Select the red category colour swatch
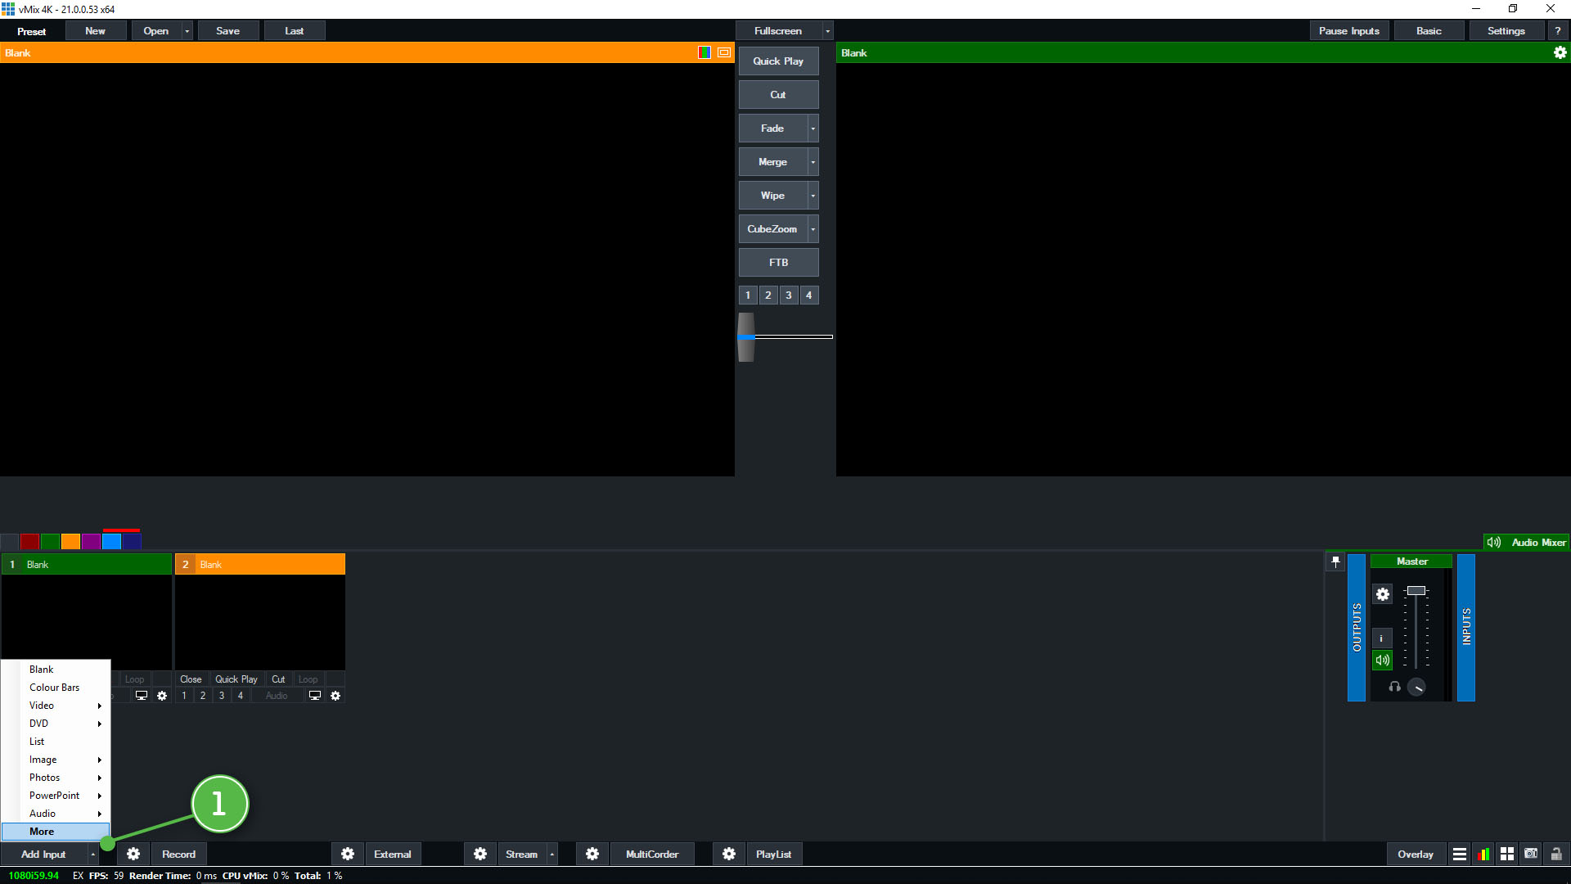Image resolution: width=1571 pixels, height=884 pixels. (x=29, y=542)
